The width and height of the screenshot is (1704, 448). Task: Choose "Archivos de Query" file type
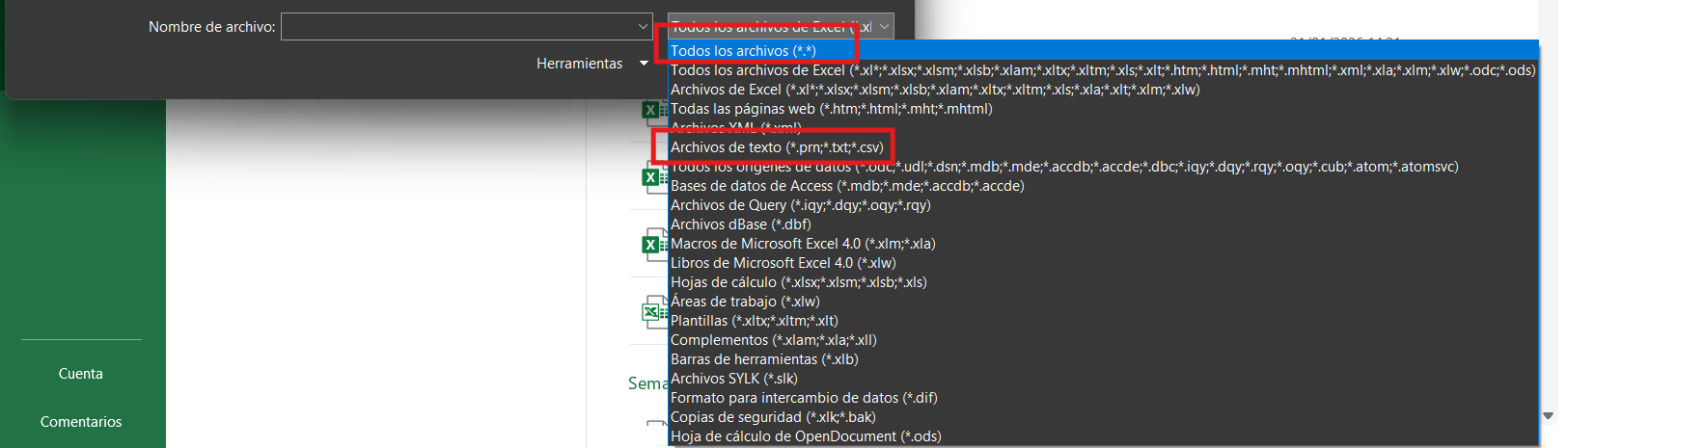tap(800, 205)
